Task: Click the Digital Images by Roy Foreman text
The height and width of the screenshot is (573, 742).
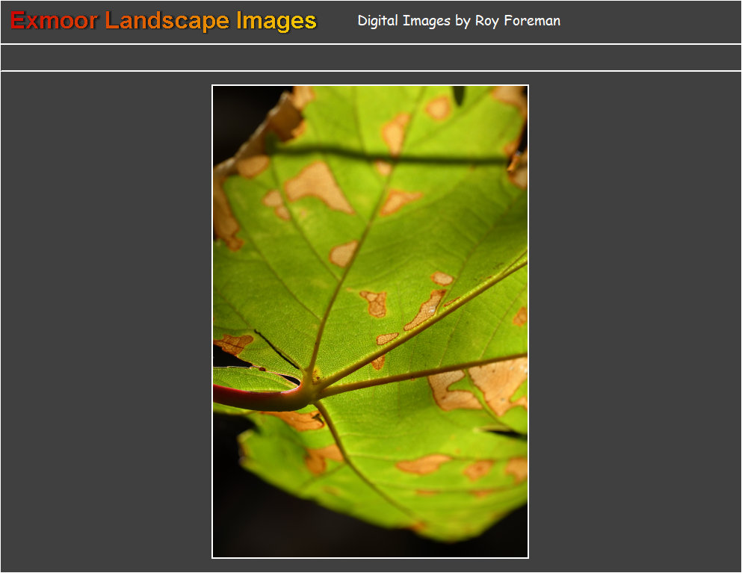Action: 459,21
